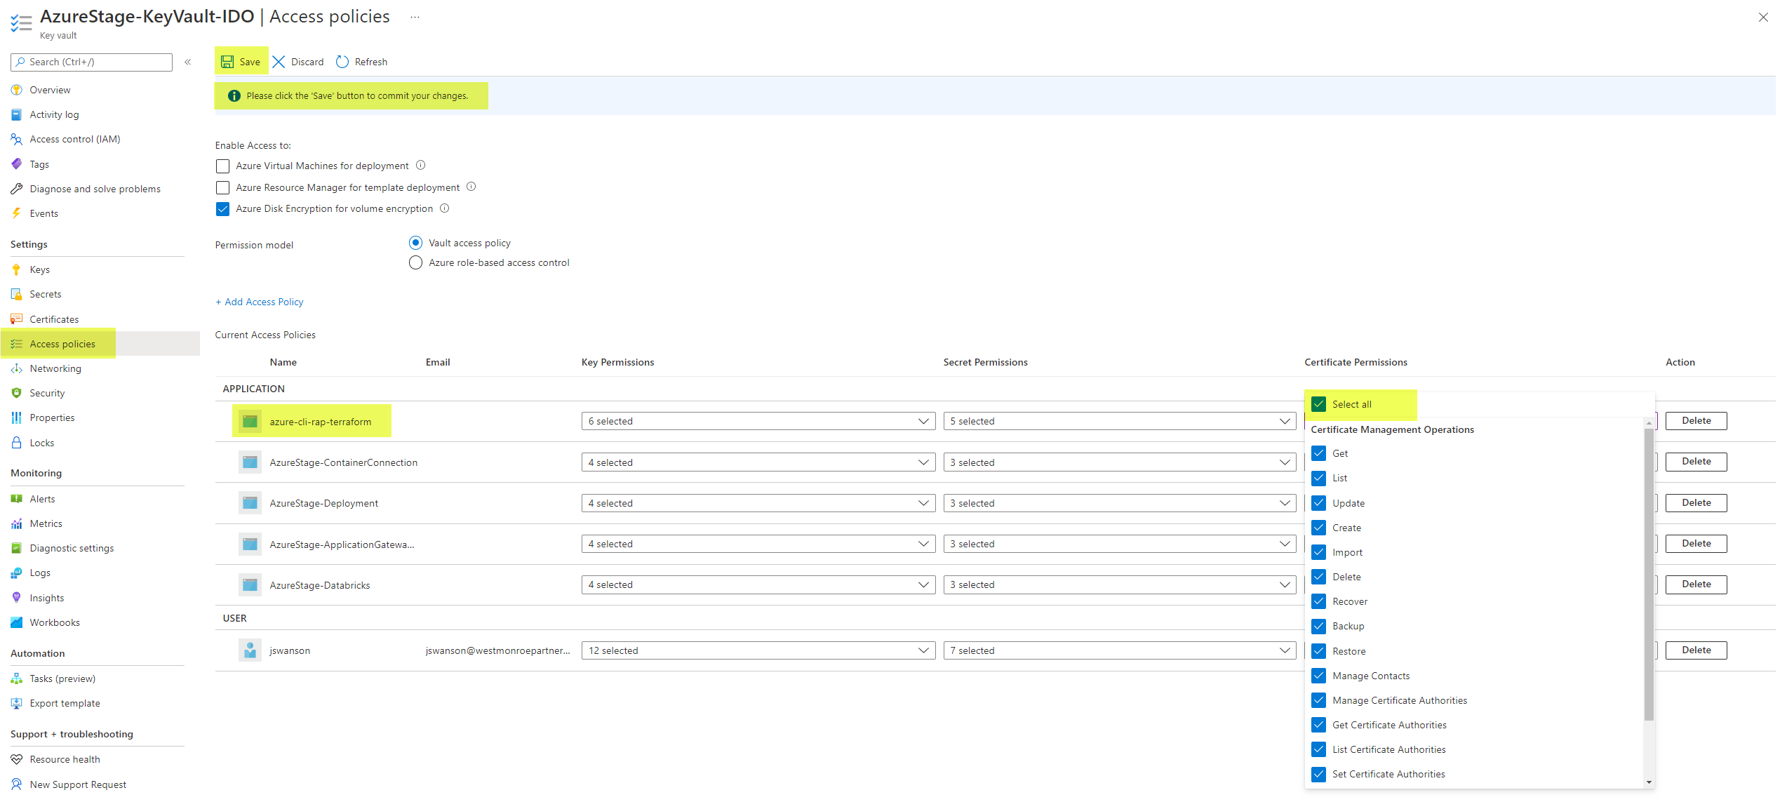The height and width of the screenshot is (809, 1787).
Task: Click the Refresh circular arrow icon
Action: tap(342, 62)
